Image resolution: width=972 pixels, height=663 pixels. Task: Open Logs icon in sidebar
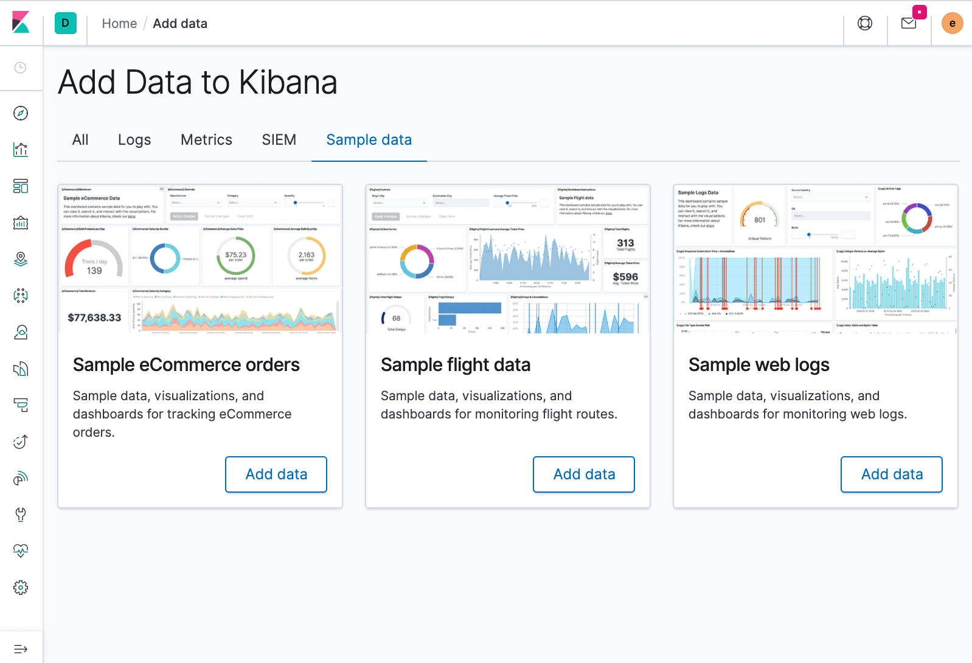point(21,369)
